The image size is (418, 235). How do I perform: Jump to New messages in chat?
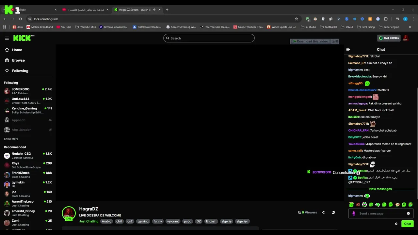[x=380, y=189]
